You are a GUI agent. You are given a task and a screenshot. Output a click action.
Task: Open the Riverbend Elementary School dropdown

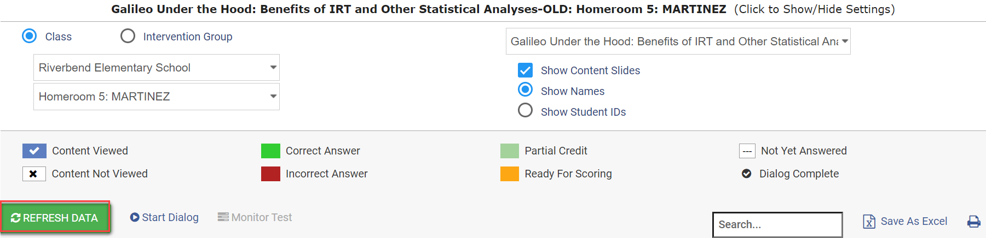pyautogui.click(x=157, y=68)
